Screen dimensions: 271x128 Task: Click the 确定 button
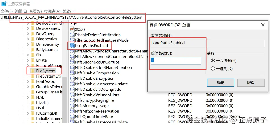(x=221, y=83)
